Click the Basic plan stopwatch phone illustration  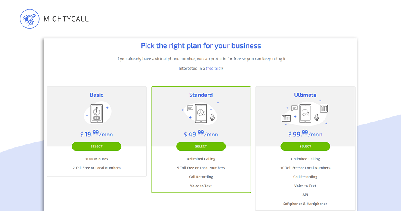pos(97,113)
